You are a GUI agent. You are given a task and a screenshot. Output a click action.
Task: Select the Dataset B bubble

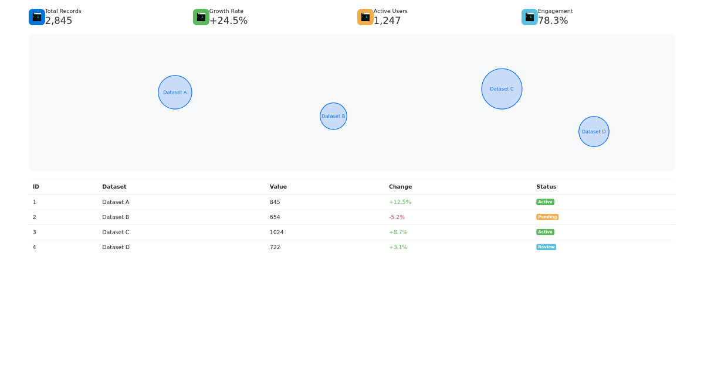pyautogui.click(x=333, y=116)
